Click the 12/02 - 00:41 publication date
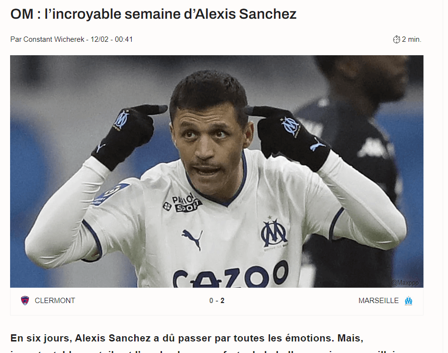The image size is (448, 353). [x=112, y=39]
